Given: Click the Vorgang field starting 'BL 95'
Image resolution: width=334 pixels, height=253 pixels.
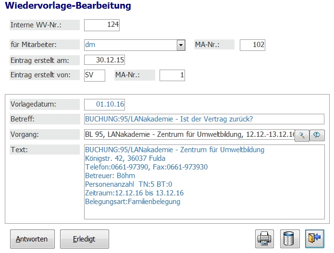Looking at the screenshot, I should click(189, 135).
